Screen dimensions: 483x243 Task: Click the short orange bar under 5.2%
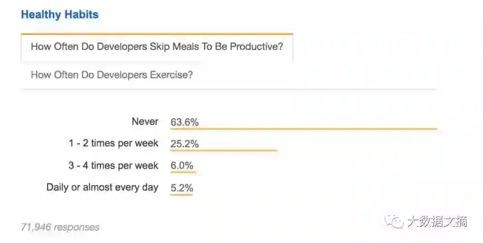[182, 195]
